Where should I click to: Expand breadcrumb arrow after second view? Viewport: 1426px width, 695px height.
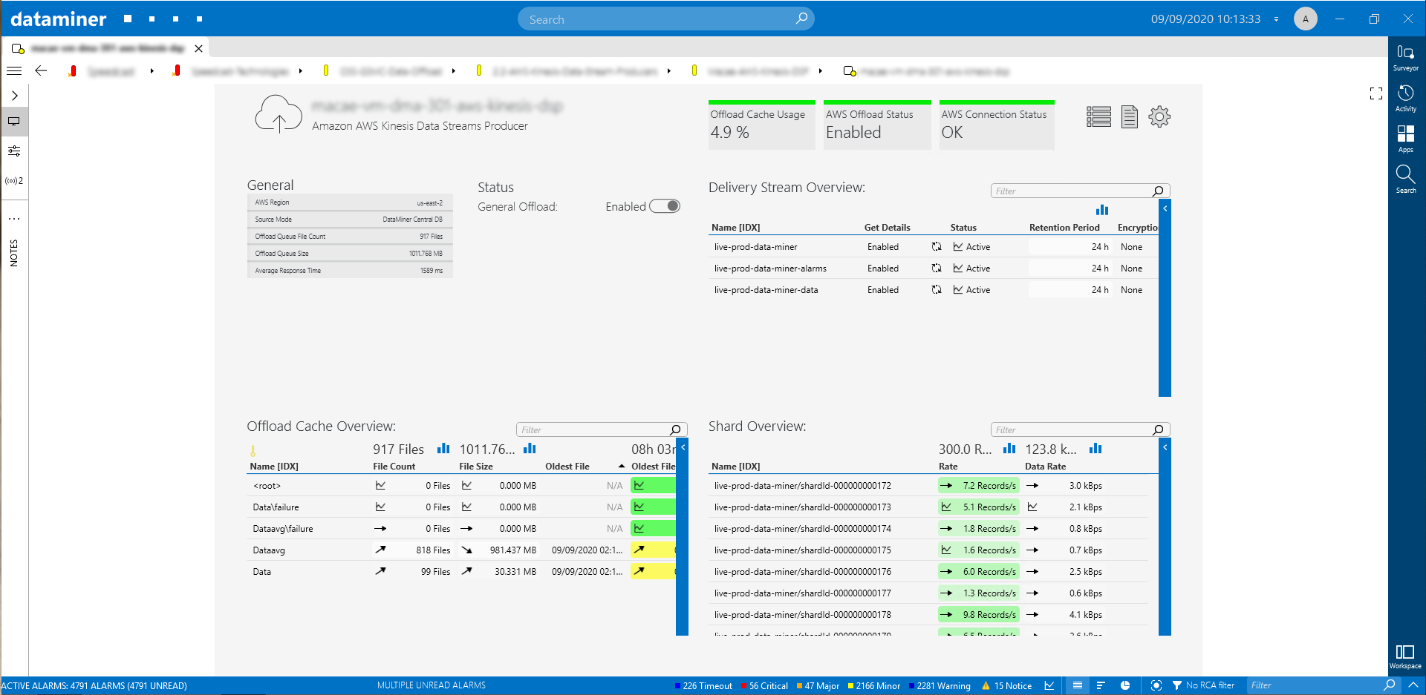[300, 71]
